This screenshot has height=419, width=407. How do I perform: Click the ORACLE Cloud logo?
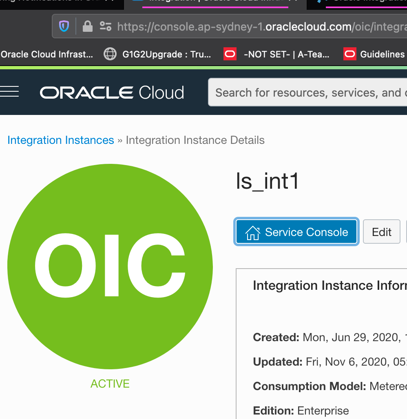tap(112, 93)
